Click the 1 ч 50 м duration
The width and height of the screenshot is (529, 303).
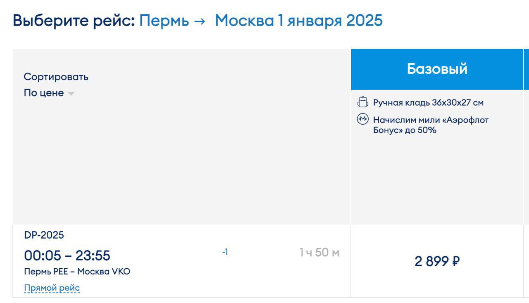tap(319, 252)
